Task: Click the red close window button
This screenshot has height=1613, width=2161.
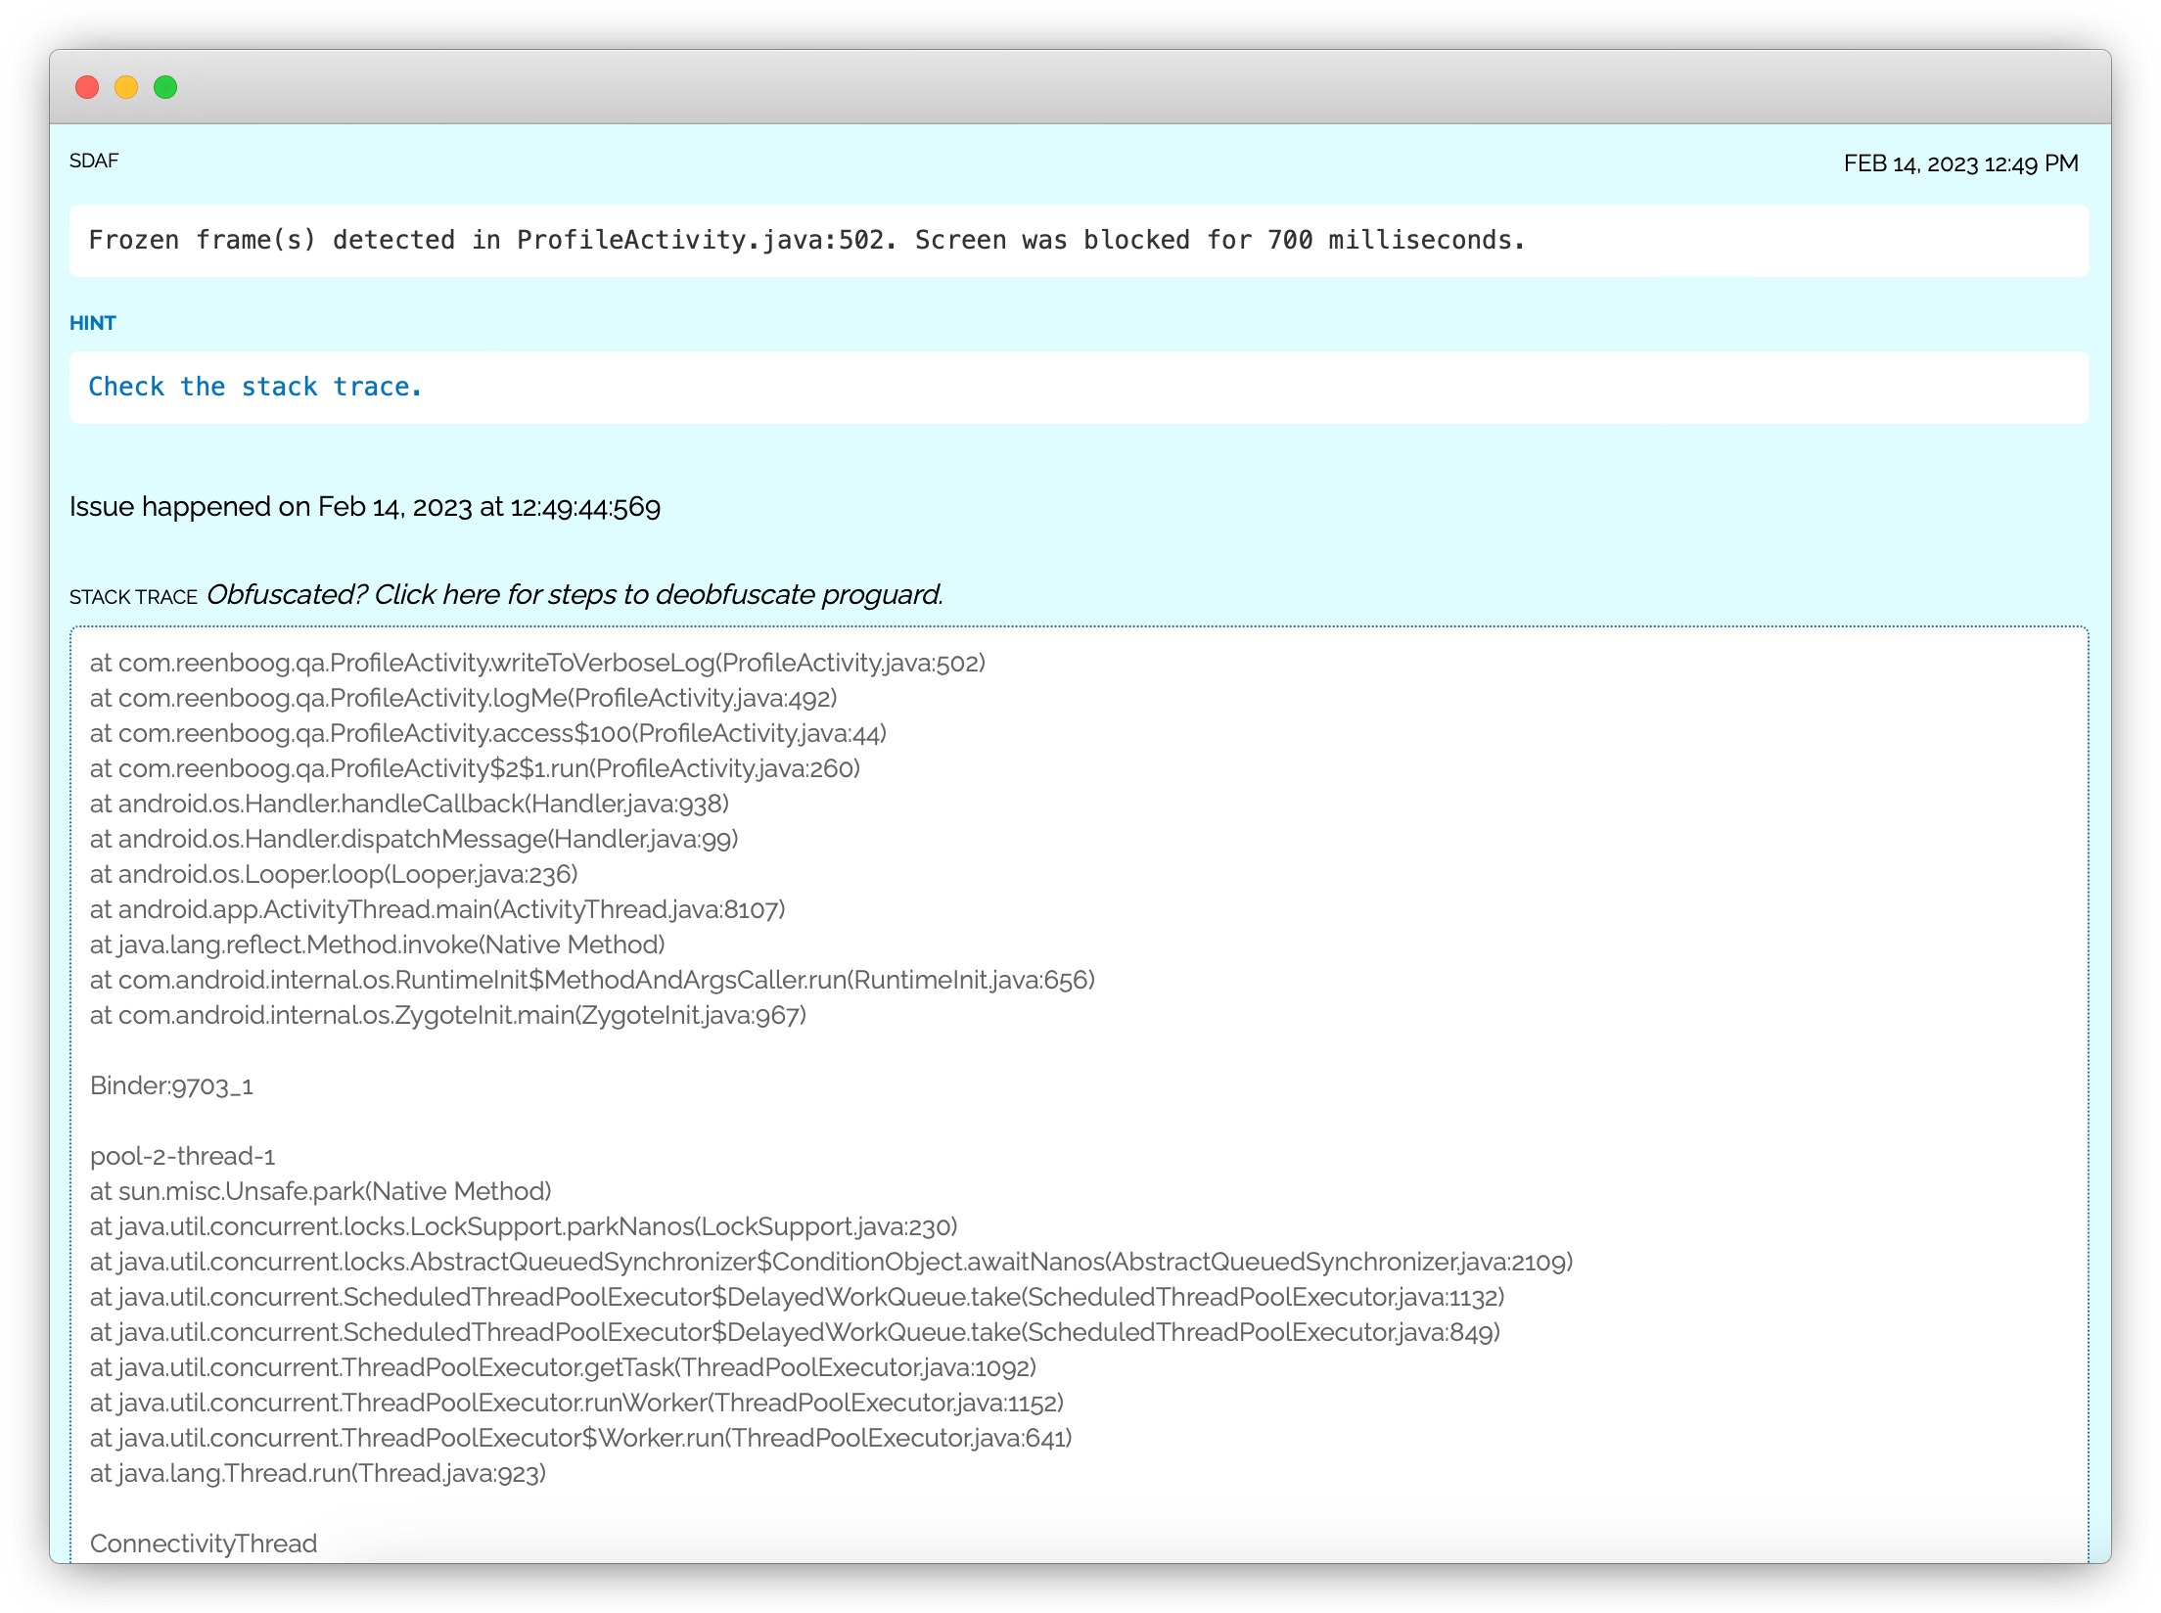Action: click(87, 87)
